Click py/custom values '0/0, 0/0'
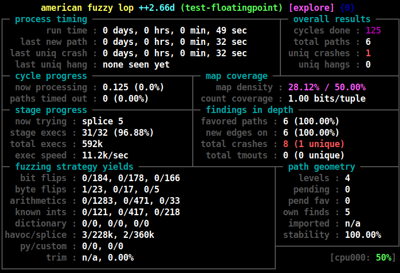The image size is (400, 273). click(103, 246)
